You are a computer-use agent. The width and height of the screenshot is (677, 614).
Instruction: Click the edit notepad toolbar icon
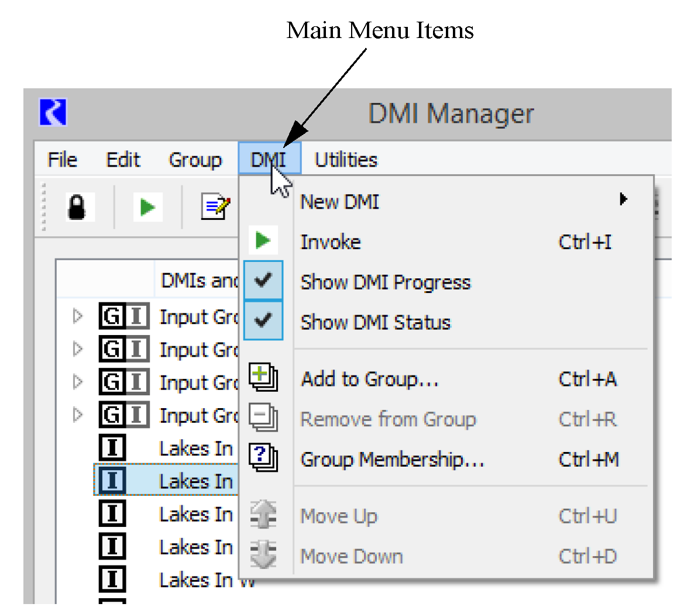pos(215,207)
